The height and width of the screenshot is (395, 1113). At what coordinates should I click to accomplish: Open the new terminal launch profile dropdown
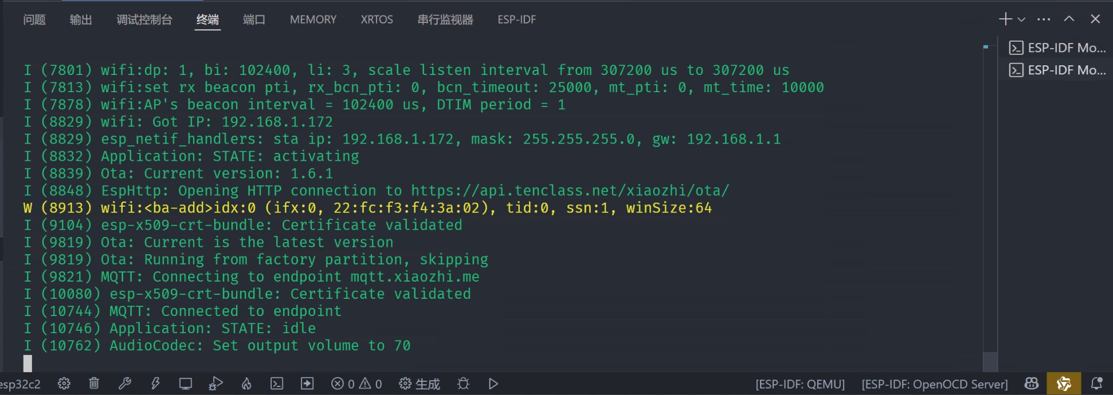[x=1021, y=19]
